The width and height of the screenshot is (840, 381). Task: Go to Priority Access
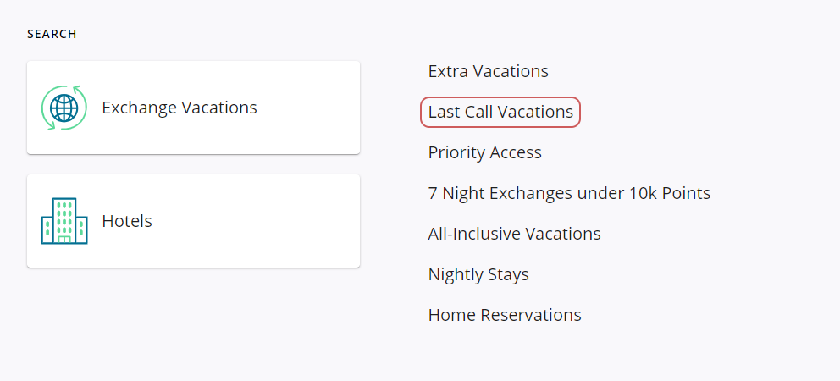click(485, 152)
